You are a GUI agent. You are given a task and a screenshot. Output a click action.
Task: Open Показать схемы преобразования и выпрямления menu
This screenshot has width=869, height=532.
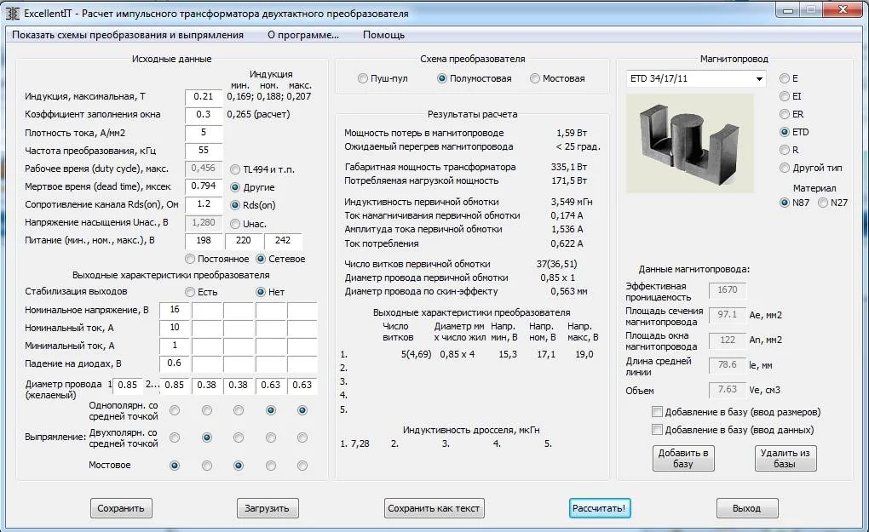(x=128, y=35)
